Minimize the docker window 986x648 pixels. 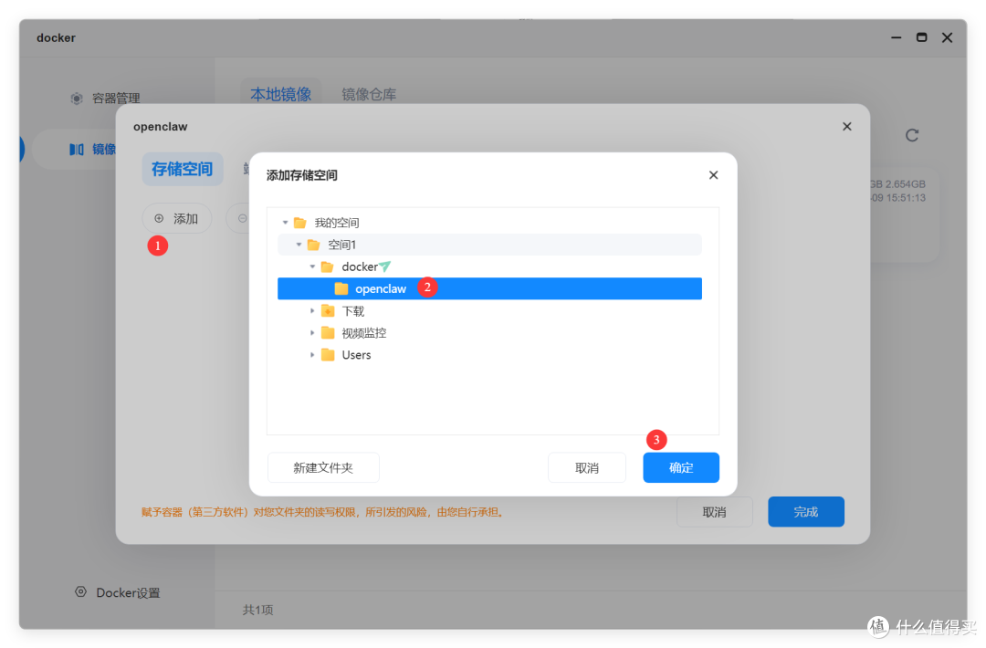(x=897, y=37)
